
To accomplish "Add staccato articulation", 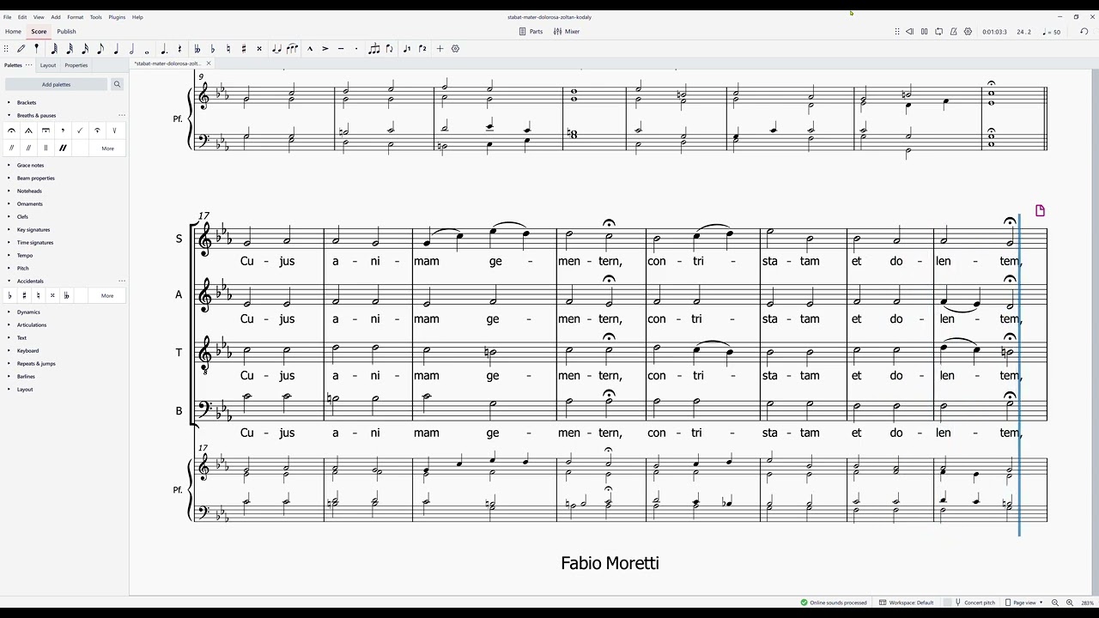I will click(356, 49).
